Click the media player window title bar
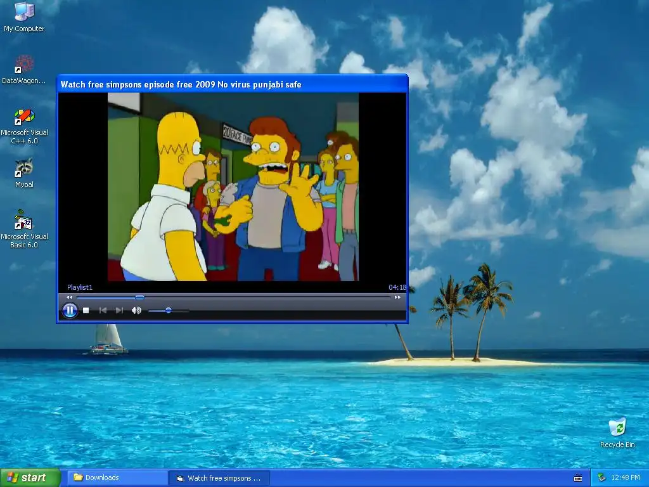Image resolution: width=649 pixels, height=487 pixels. click(x=232, y=84)
